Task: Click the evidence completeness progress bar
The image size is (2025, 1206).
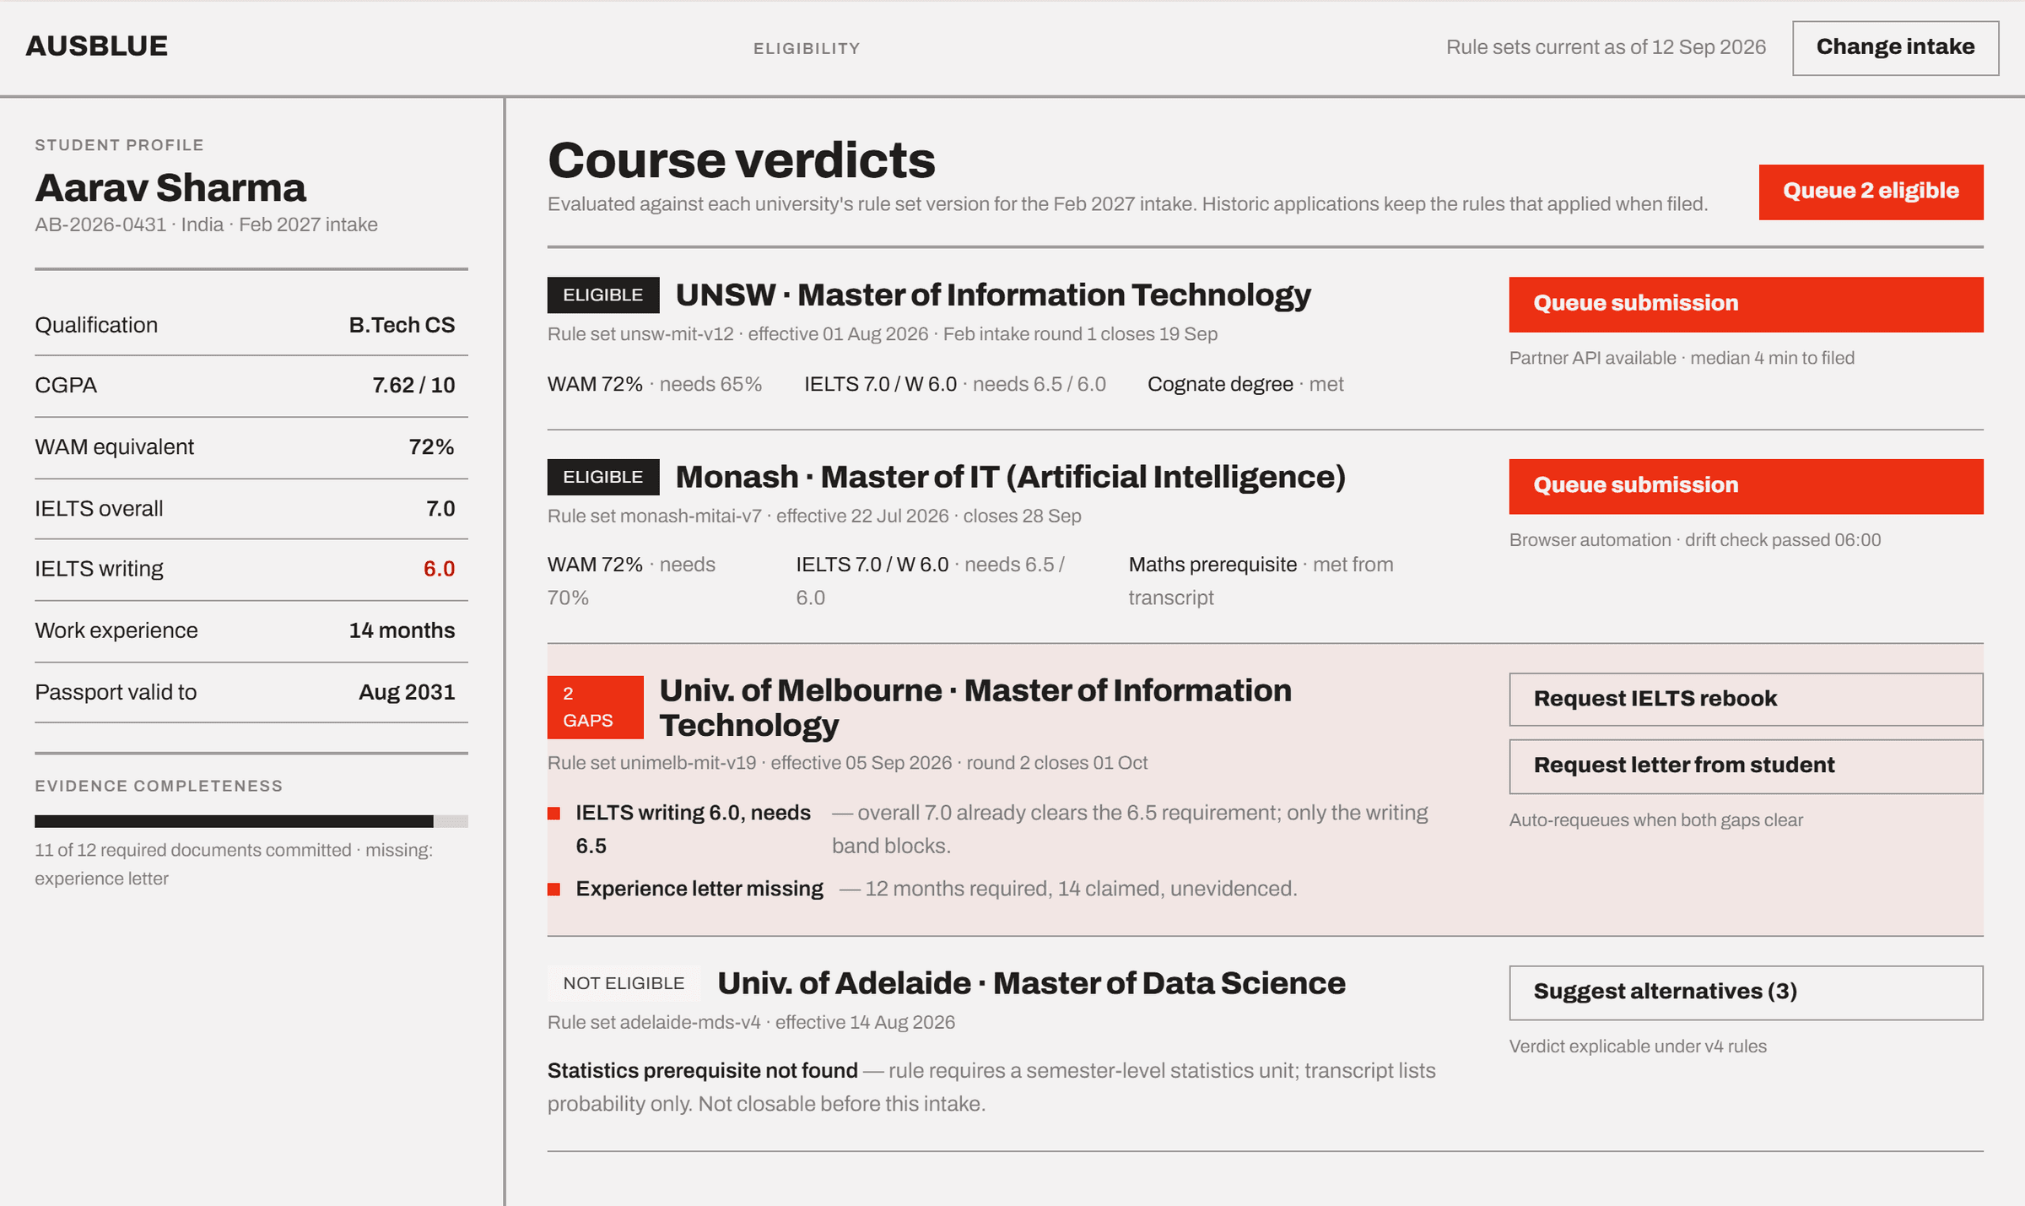Action: coord(251,821)
